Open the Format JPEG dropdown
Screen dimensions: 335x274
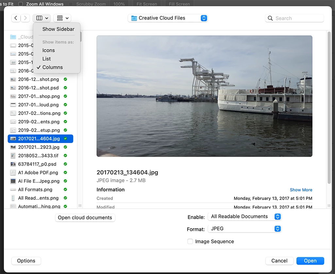(x=244, y=229)
